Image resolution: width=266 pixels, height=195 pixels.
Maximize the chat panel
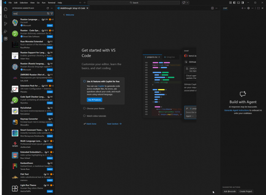click(258, 8)
